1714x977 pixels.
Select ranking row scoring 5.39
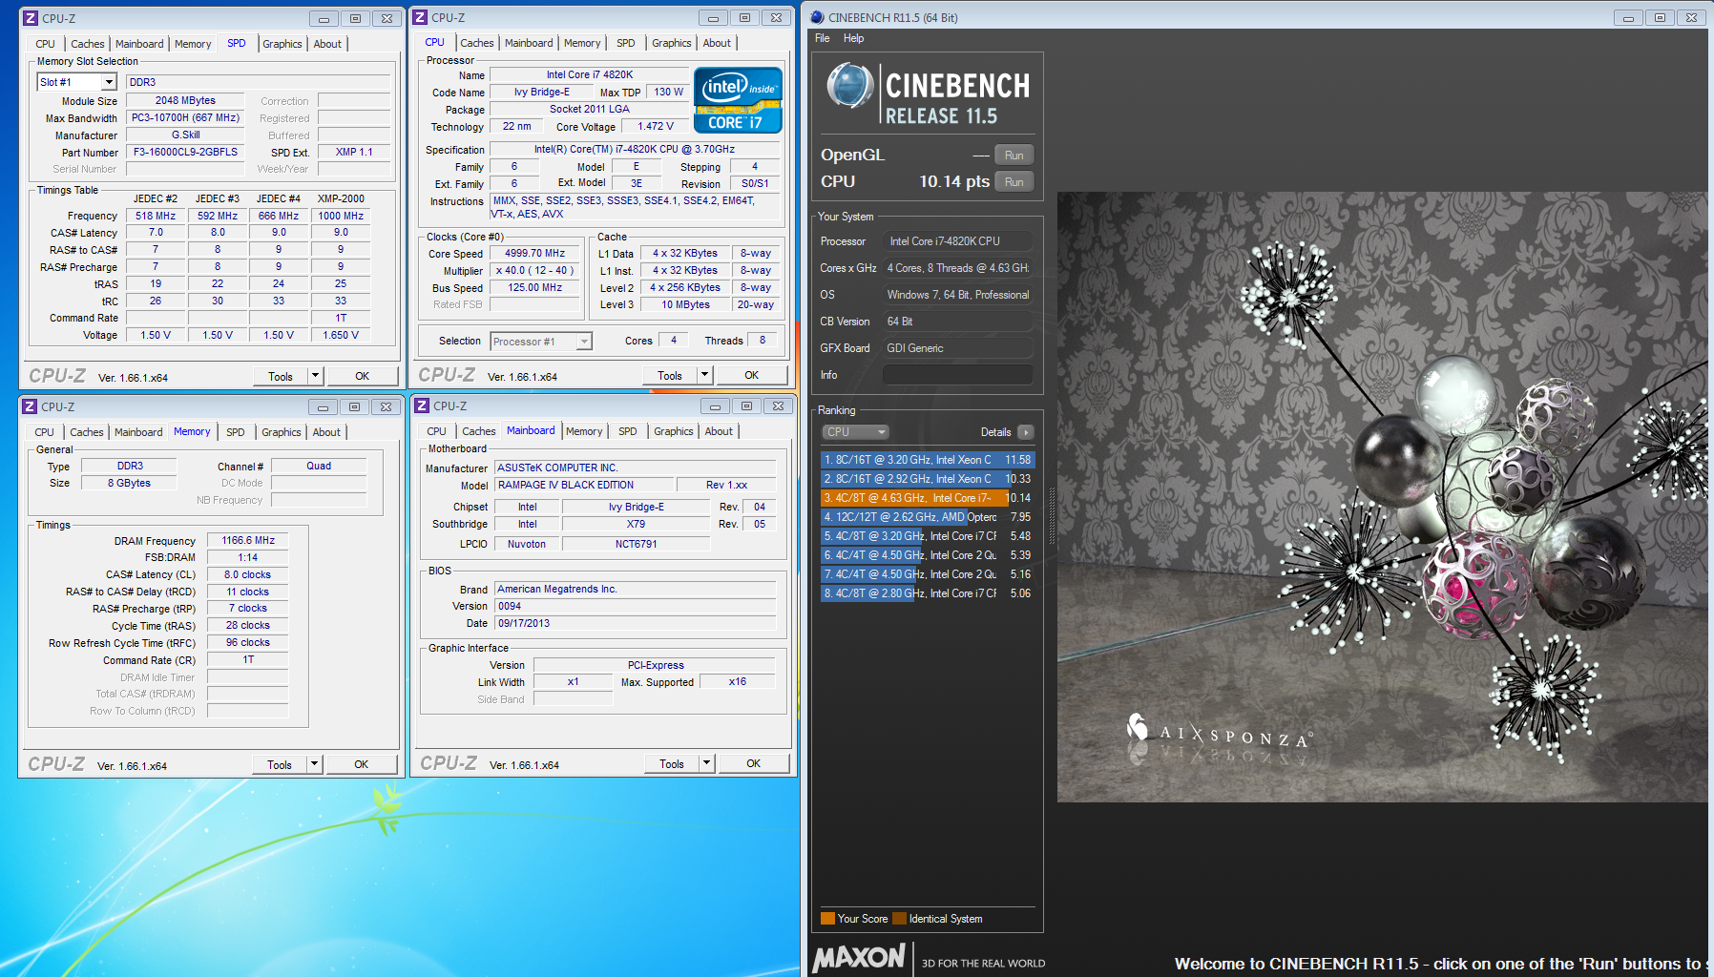(x=927, y=555)
